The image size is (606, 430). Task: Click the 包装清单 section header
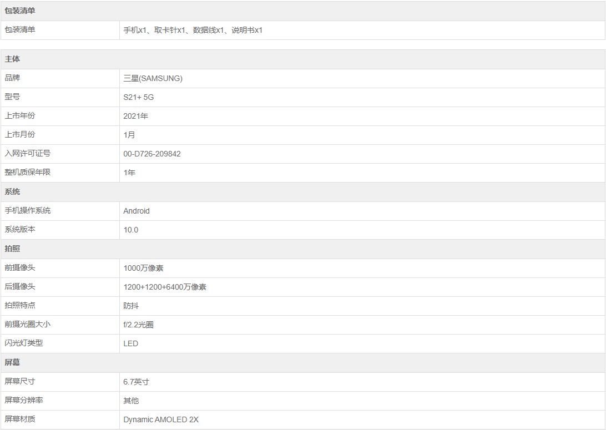coord(21,11)
